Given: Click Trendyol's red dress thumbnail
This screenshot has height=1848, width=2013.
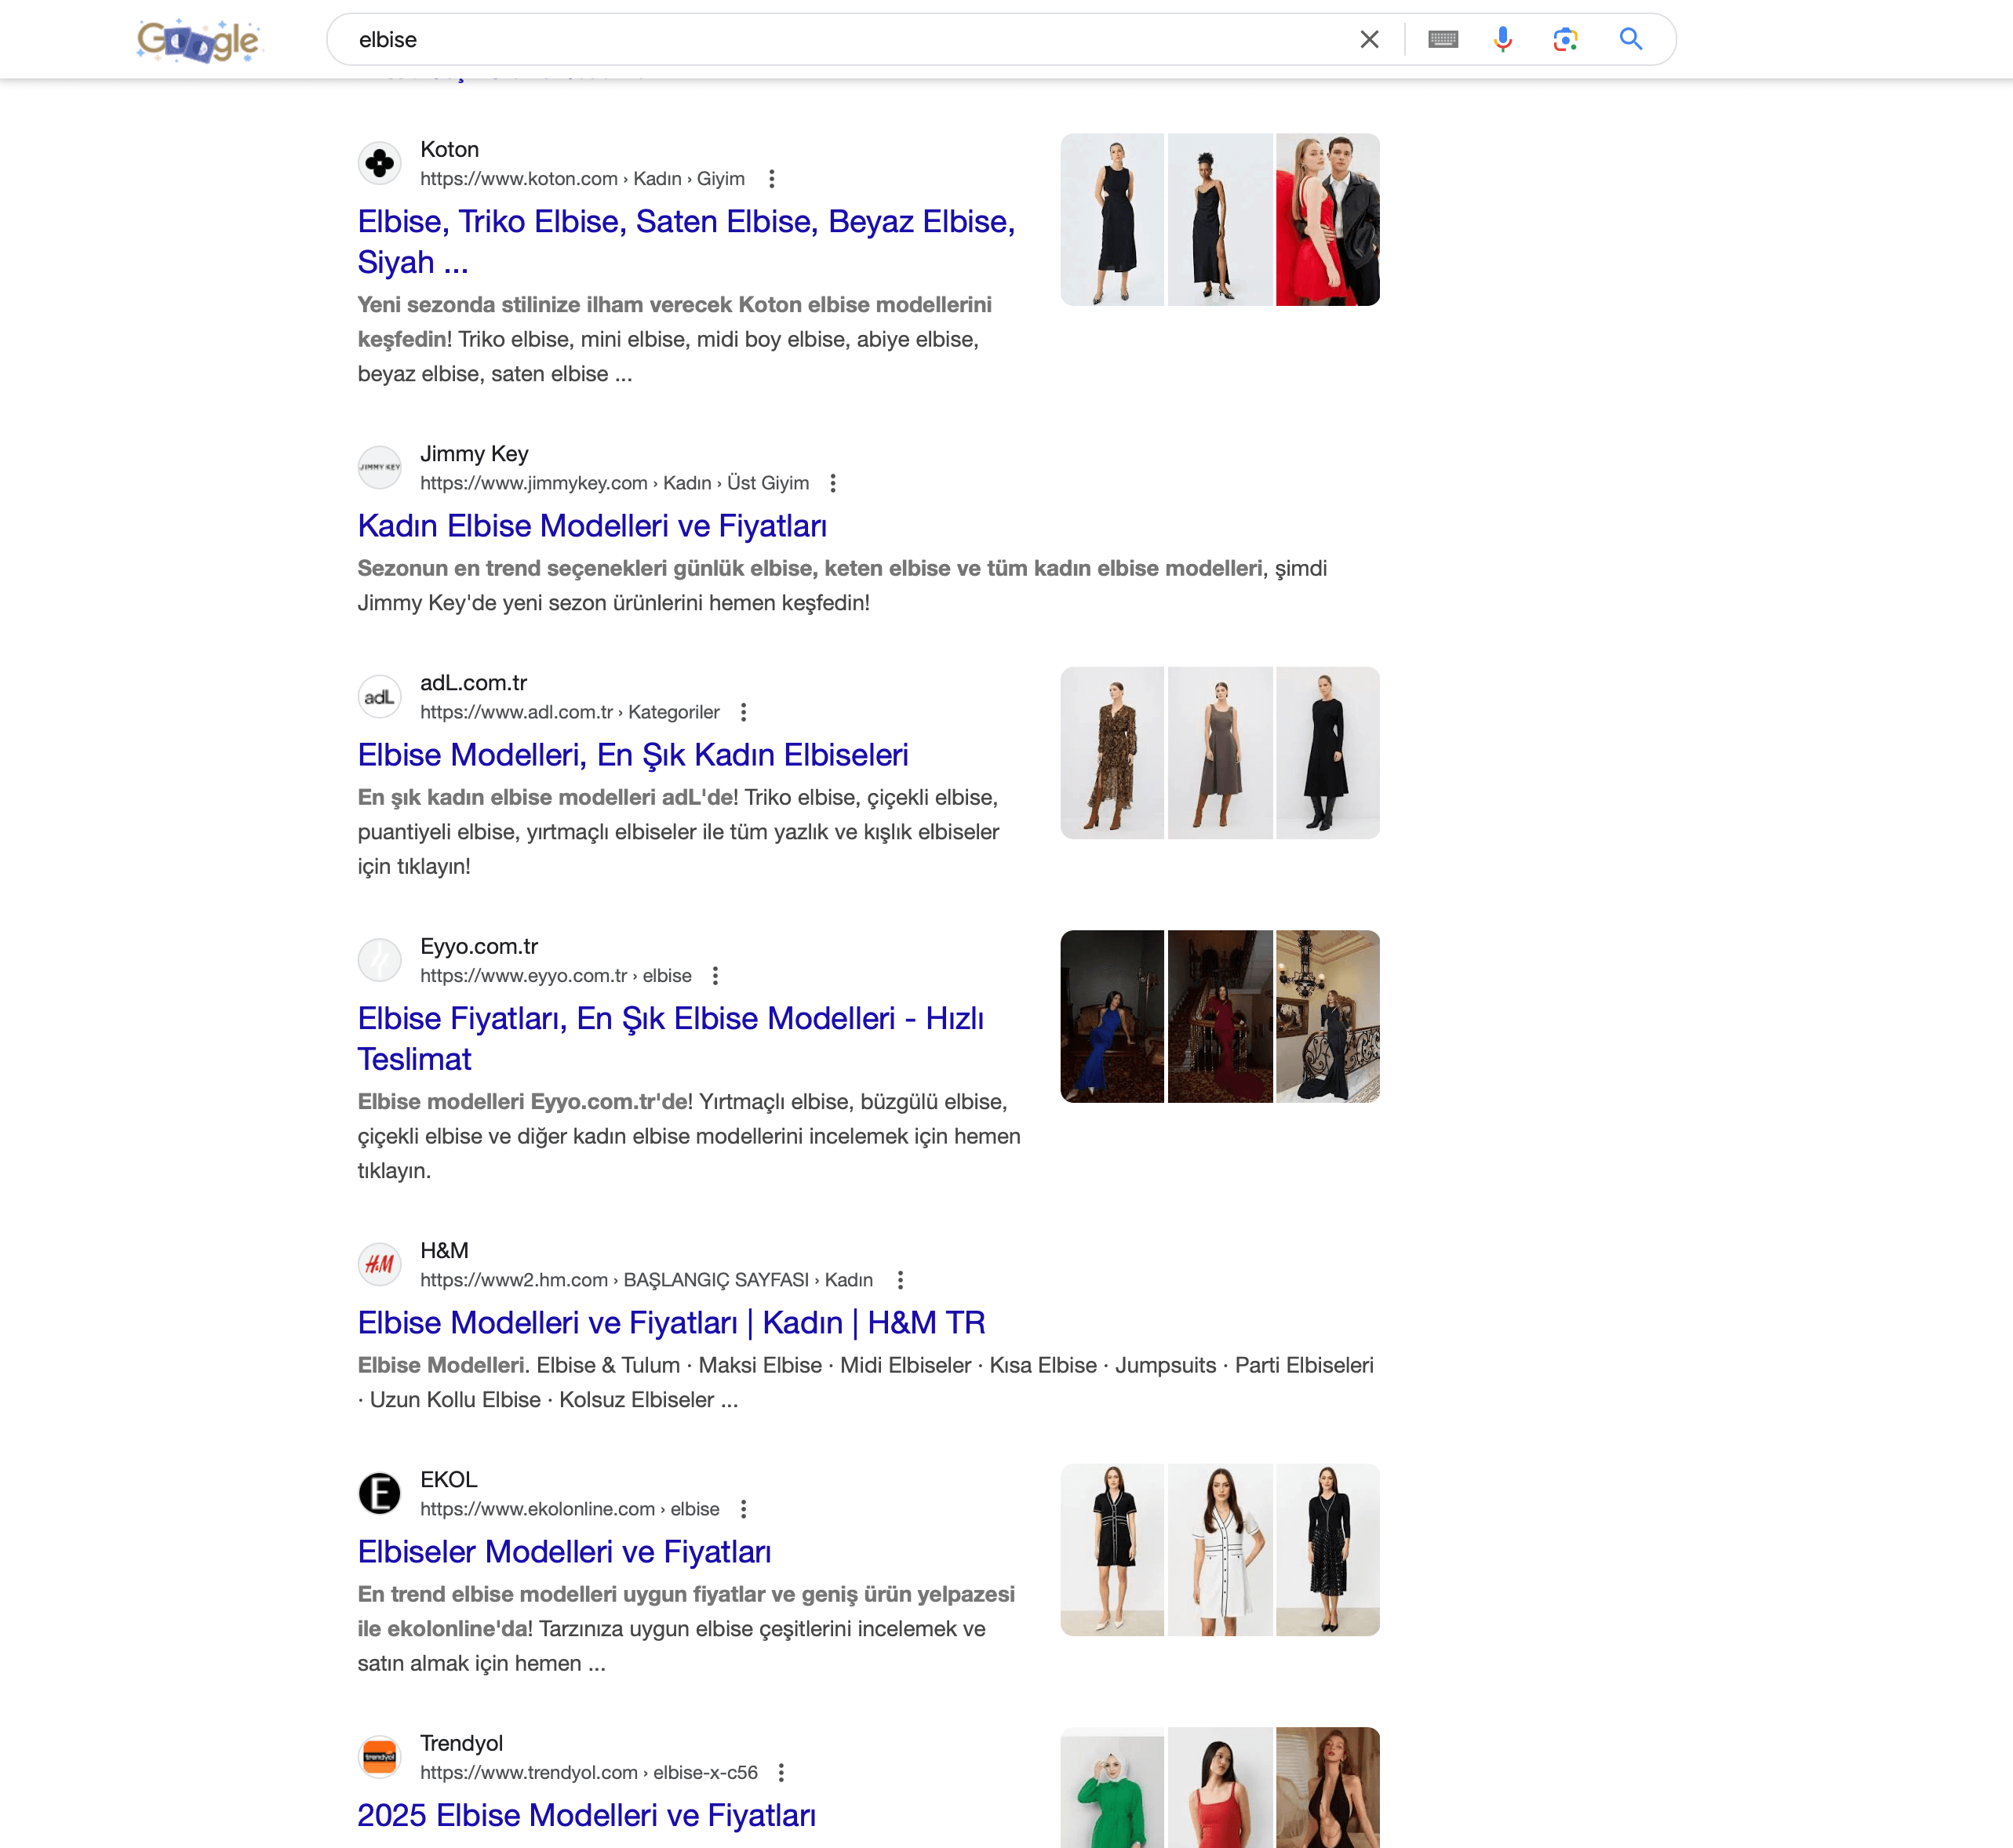Looking at the screenshot, I should pos(1220,1788).
